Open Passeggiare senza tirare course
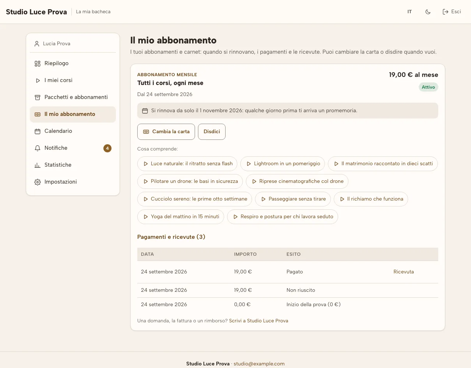Image resolution: width=471 pixels, height=368 pixels. pos(293,199)
